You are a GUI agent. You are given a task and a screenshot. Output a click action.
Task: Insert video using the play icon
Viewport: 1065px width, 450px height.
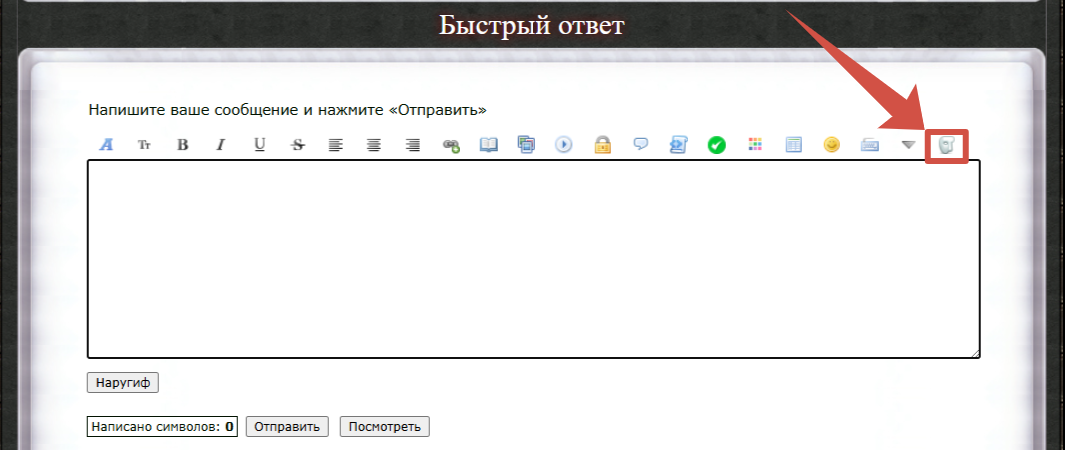[x=564, y=145]
